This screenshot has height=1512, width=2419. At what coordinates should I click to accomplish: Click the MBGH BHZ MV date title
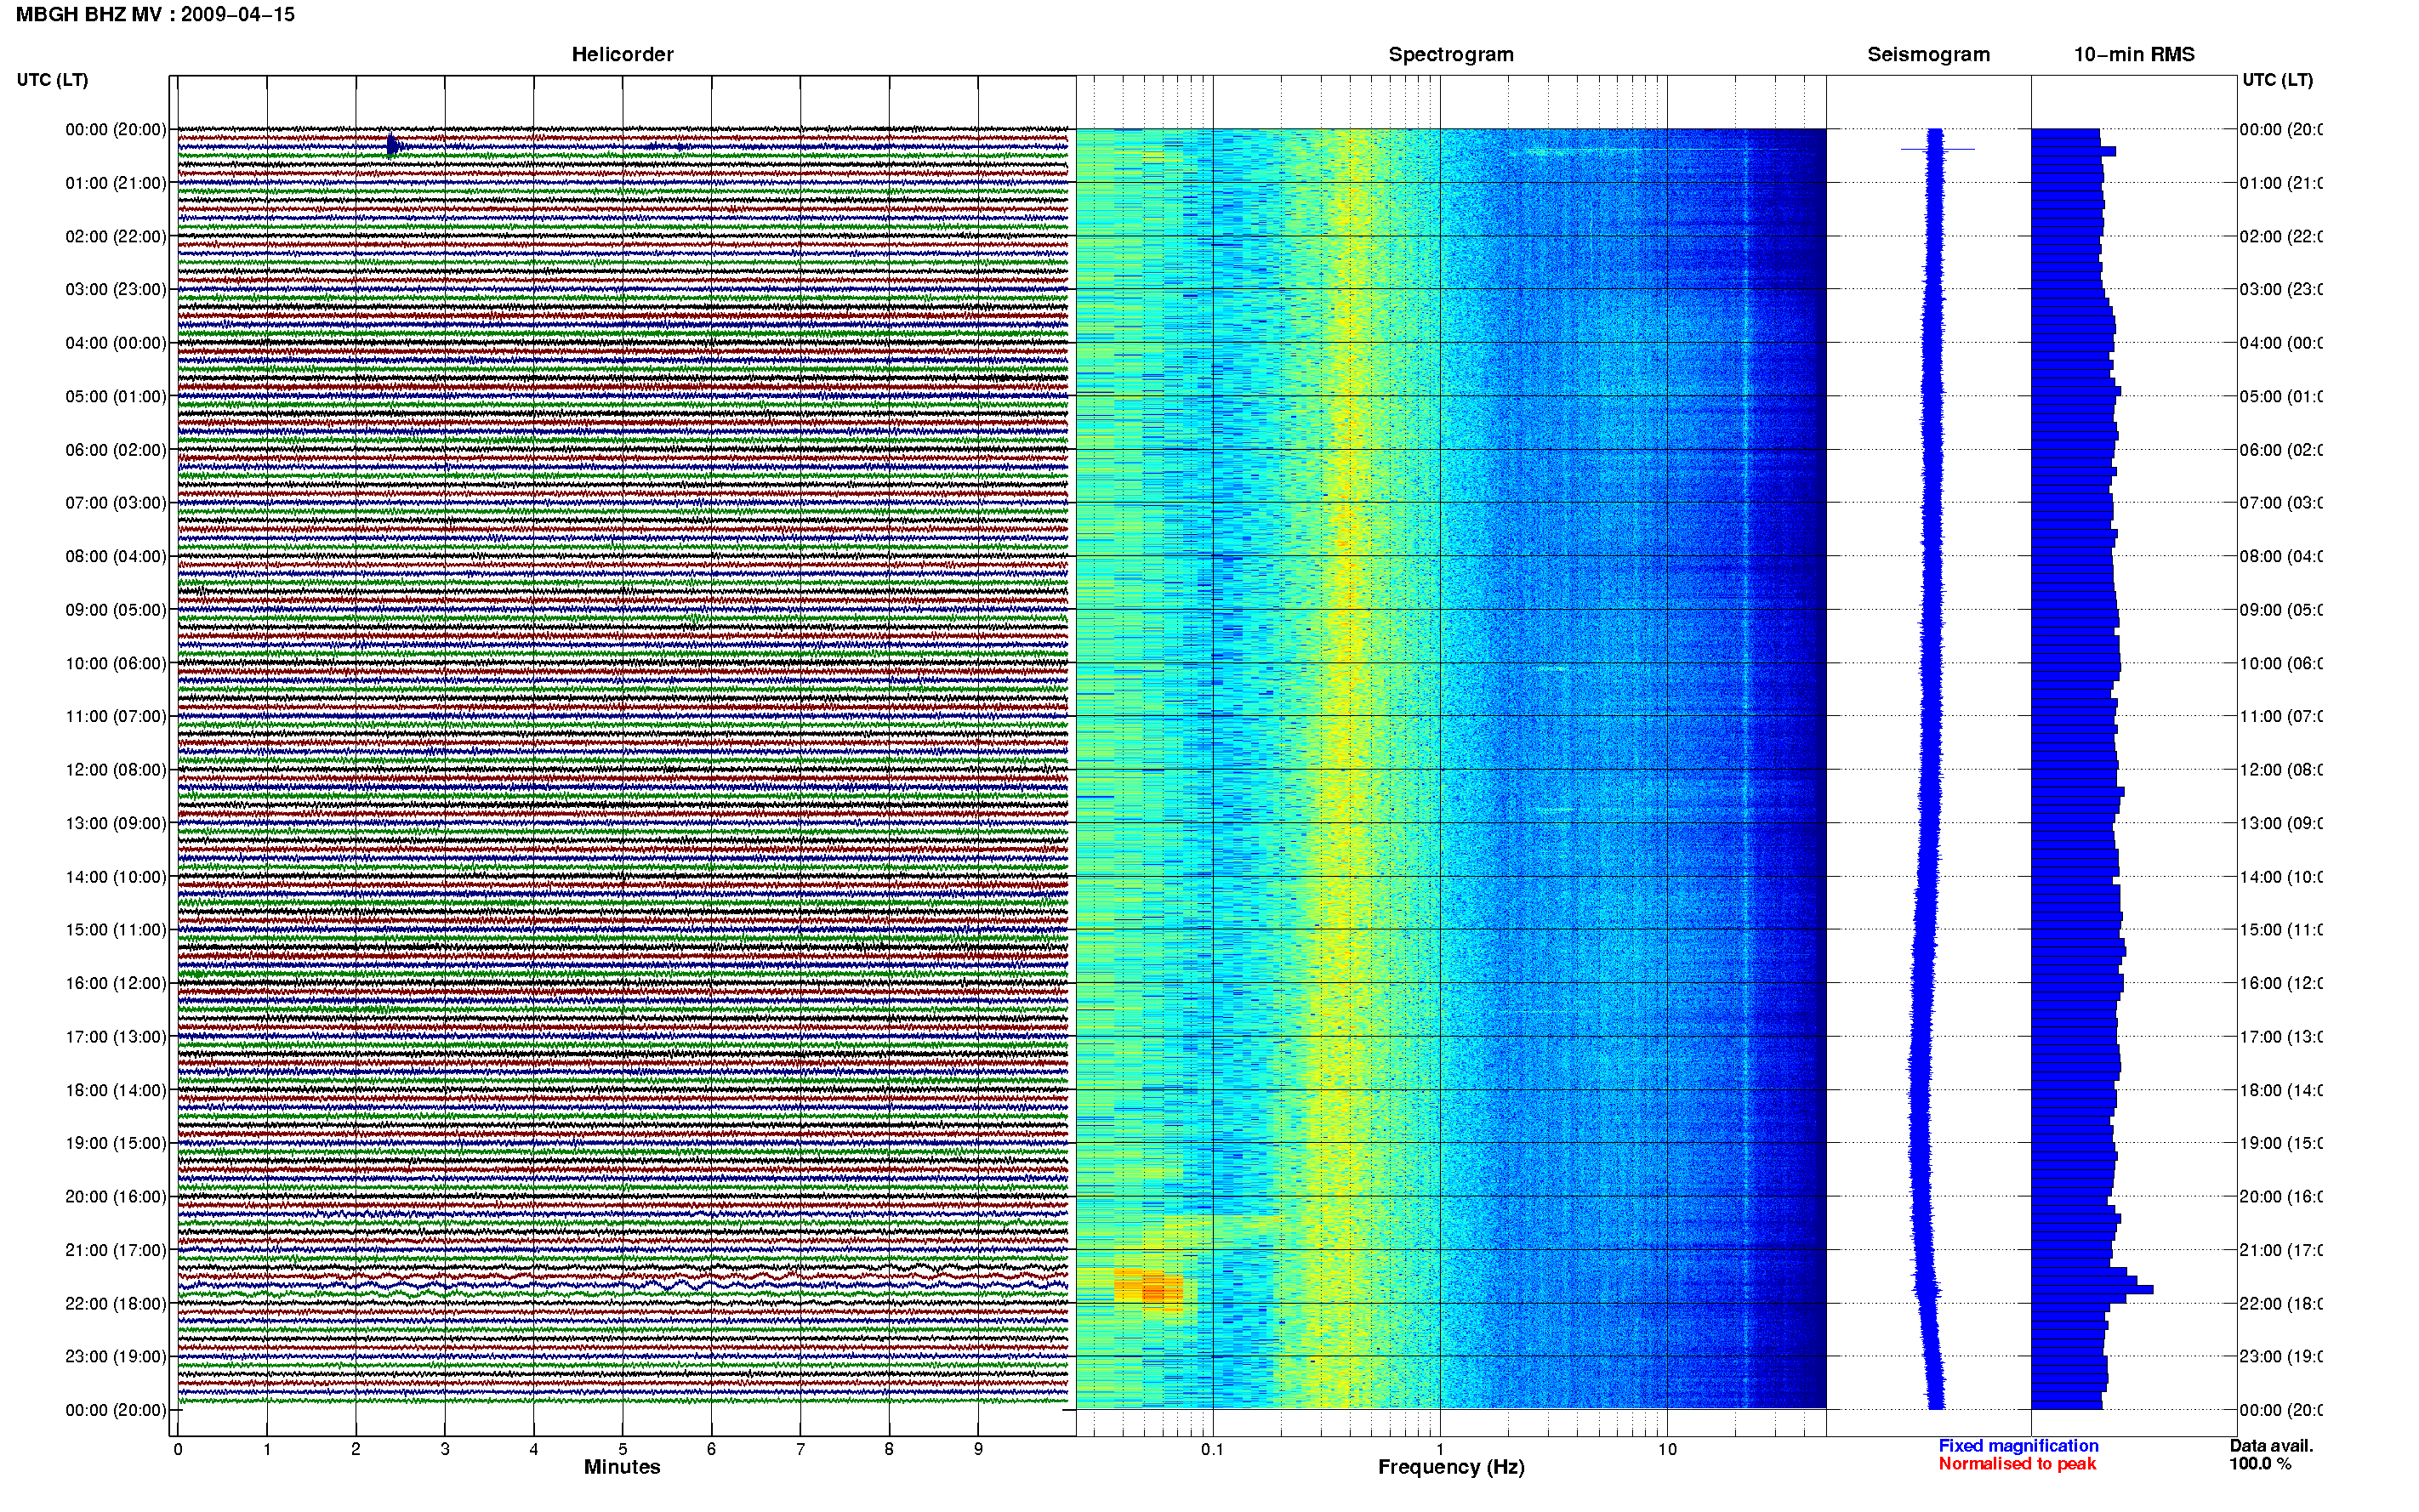(155, 14)
